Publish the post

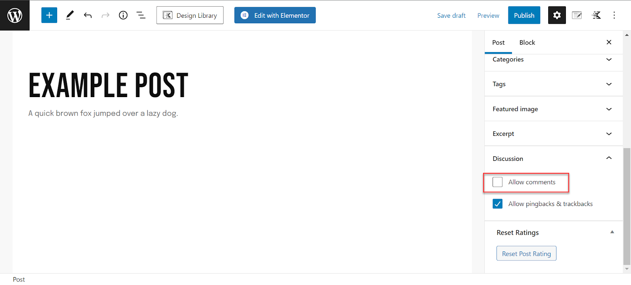(x=524, y=15)
